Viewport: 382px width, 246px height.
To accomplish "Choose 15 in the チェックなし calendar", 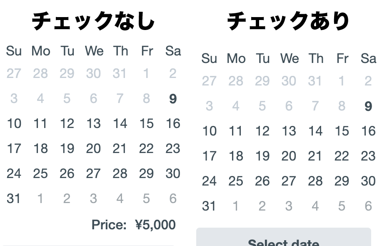I will pyautogui.click(x=146, y=123).
